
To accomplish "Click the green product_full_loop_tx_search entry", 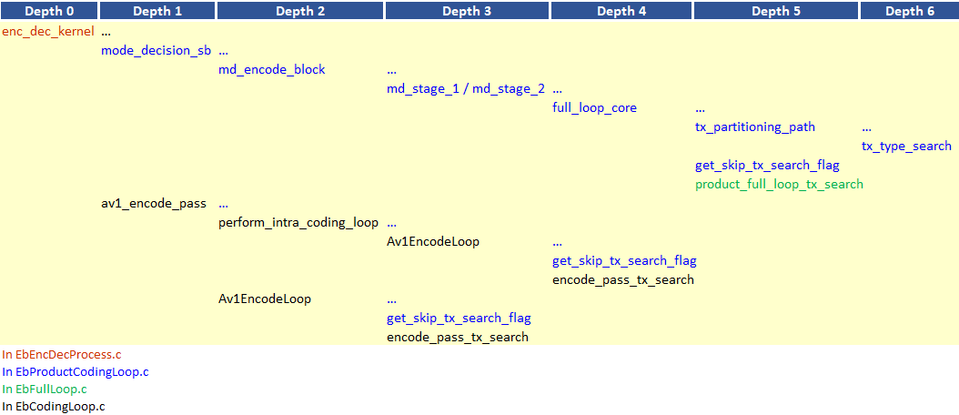I will click(778, 184).
